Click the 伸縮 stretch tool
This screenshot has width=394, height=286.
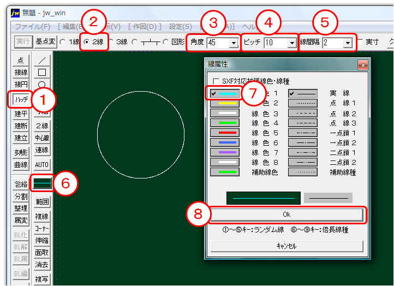pos(41,240)
